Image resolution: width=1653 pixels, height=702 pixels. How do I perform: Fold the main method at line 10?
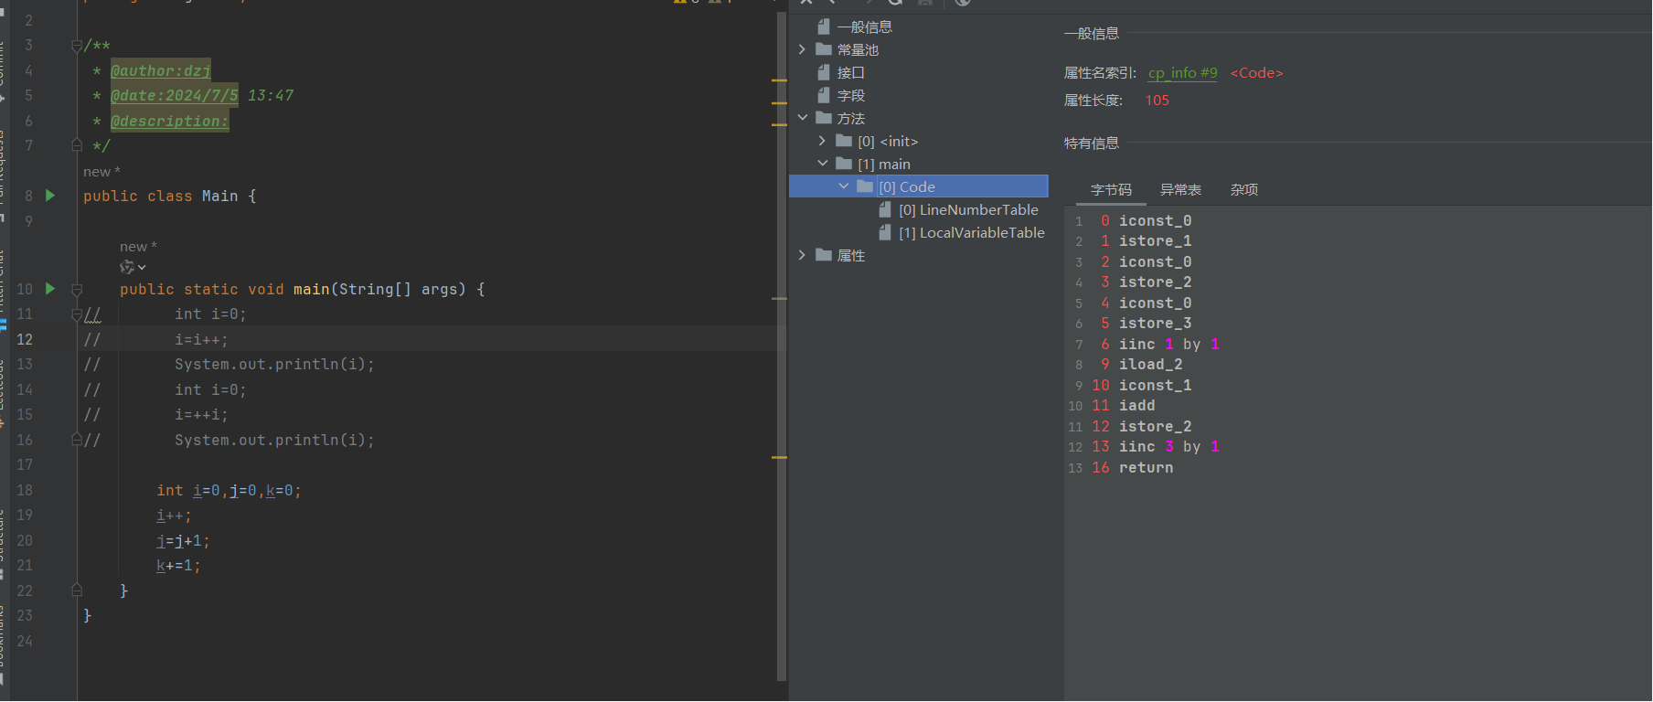(x=77, y=289)
